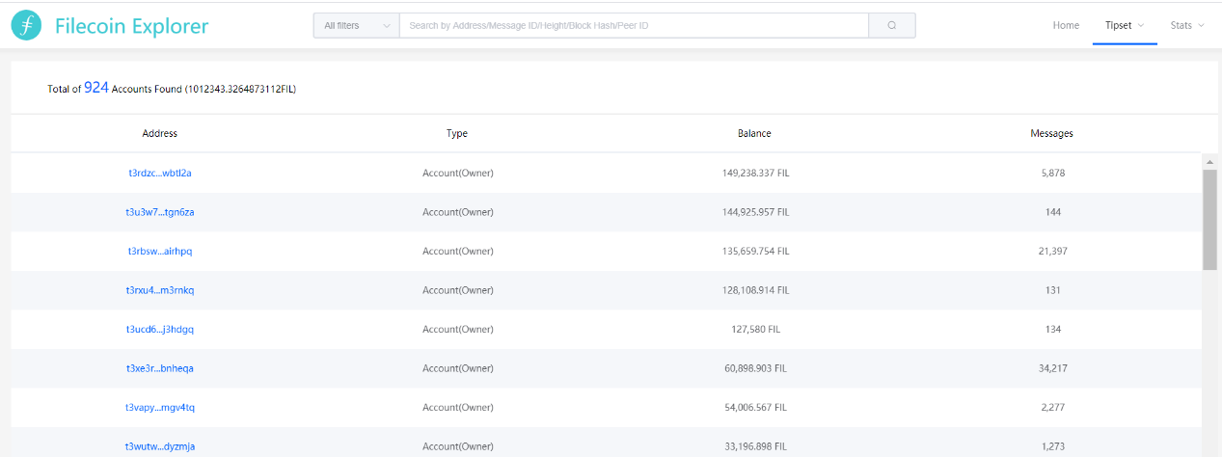Click message count 134
The height and width of the screenshot is (457, 1222).
[1052, 329]
